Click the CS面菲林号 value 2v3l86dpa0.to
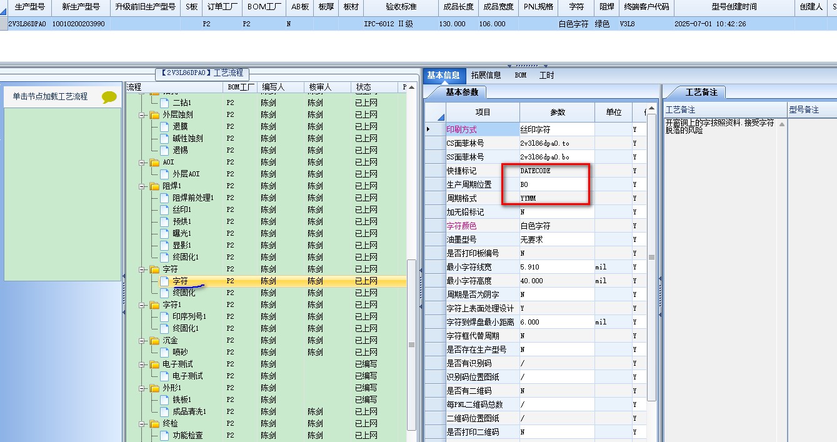This screenshot has height=442, width=837. tap(556, 143)
